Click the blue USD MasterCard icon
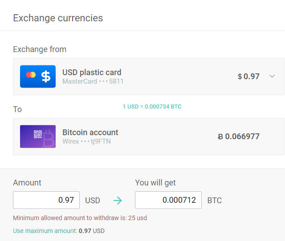The height and width of the screenshot is (241, 285). (38, 76)
